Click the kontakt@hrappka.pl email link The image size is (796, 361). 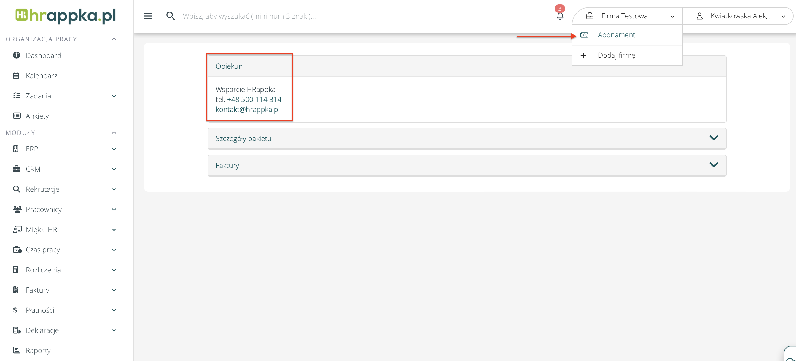(248, 109)
